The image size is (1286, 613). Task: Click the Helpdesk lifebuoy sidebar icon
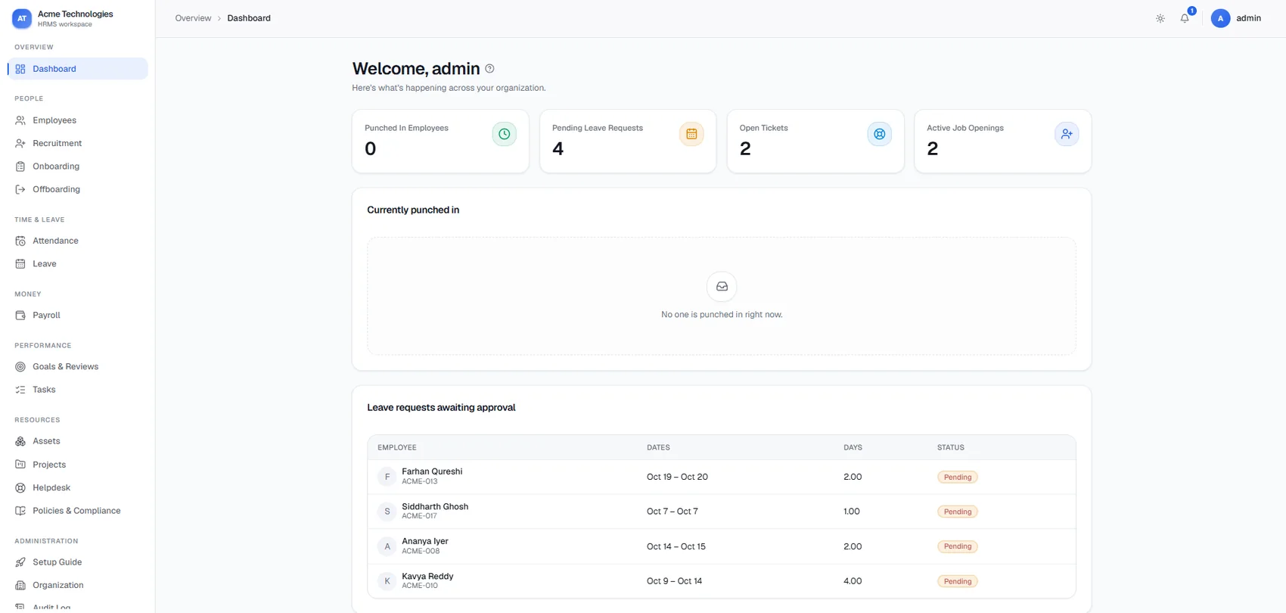tap(20, 488)
